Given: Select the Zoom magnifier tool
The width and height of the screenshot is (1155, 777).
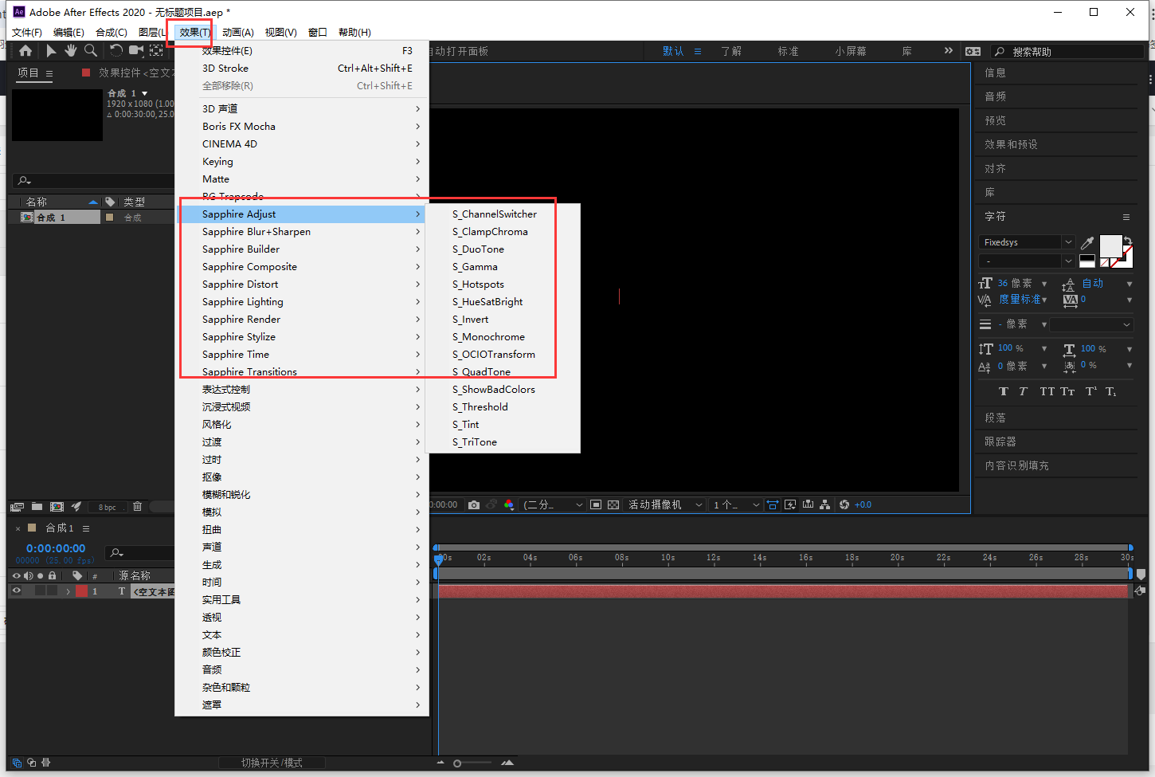Looking at the screenshot, I should (91, 51).
